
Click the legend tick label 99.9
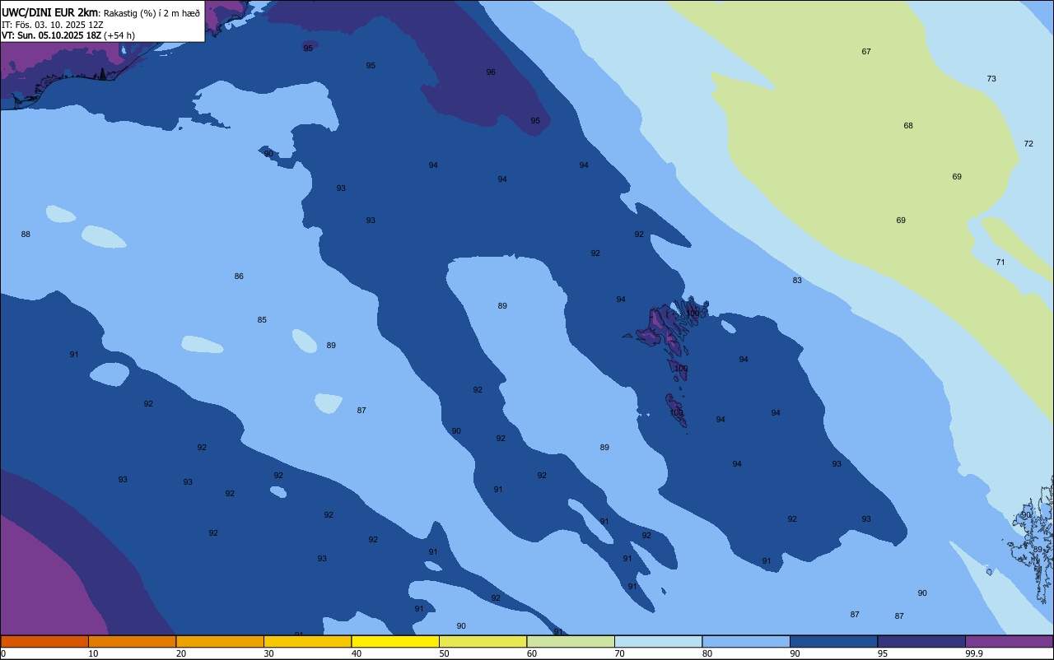[x=974, y=653]
